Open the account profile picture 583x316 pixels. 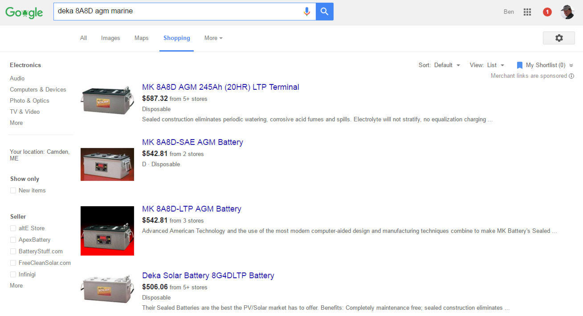tap(567, 12)
